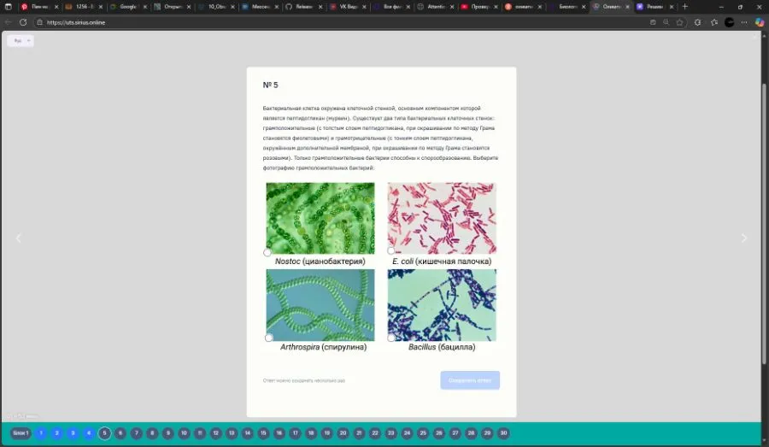Viewport: 769px width, 447px height.
Task: Switch to the VK browser tab
Action: [x=347, y=7]
